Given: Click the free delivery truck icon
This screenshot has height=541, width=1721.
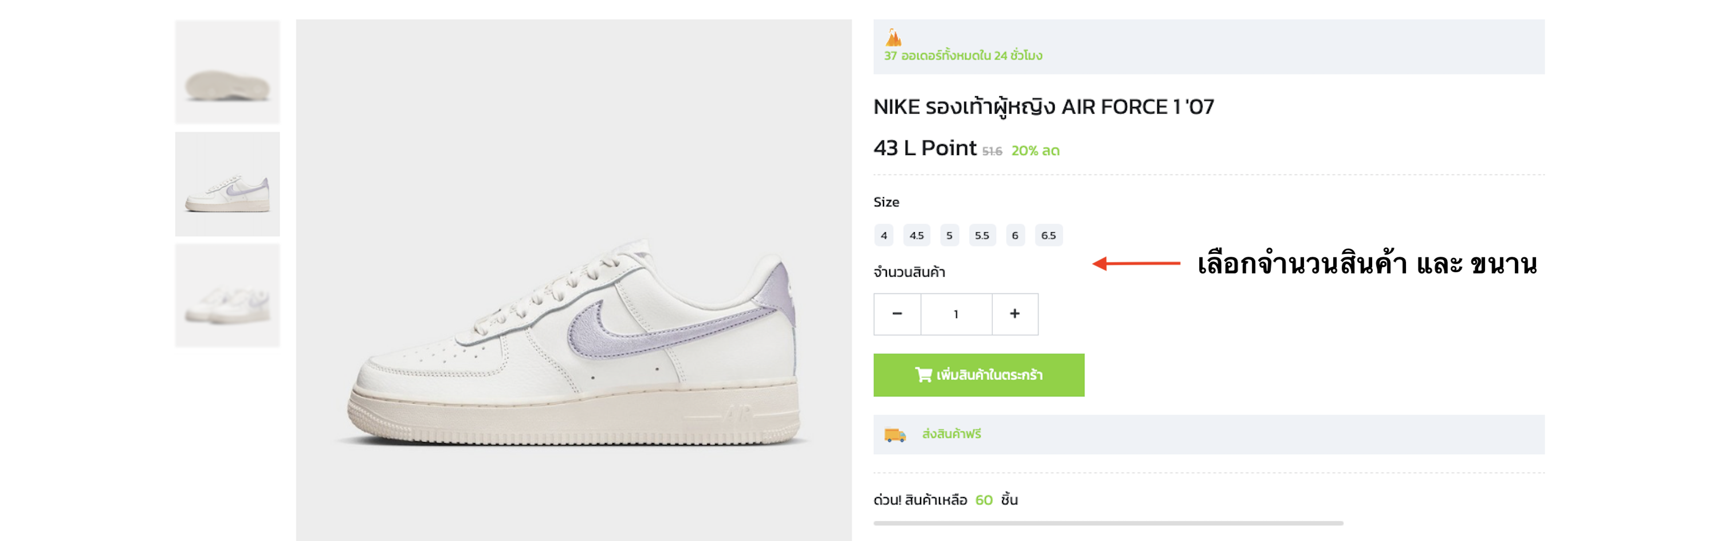Looking at the screenshot, I should [x=894, y=435].
